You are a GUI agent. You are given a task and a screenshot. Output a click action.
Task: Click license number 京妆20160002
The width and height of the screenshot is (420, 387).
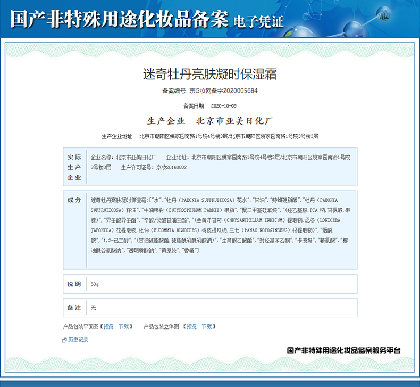coord(171,167)
